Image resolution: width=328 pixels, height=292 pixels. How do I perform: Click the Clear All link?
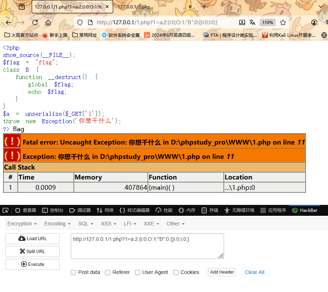[254, 272]
